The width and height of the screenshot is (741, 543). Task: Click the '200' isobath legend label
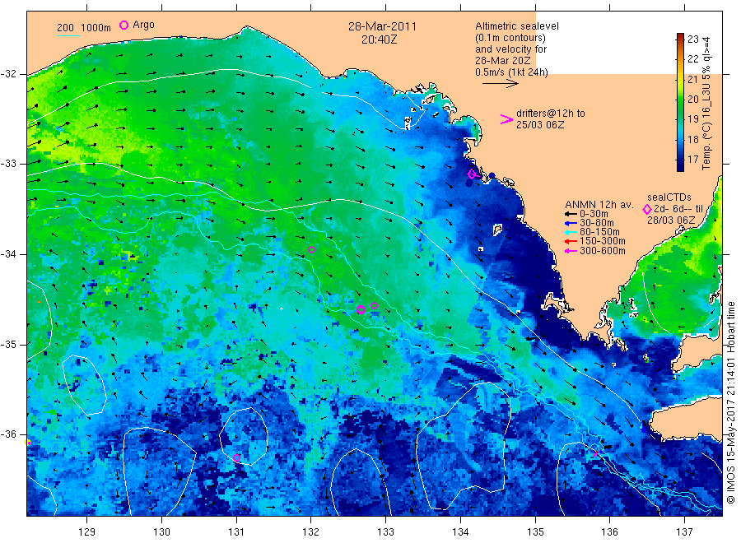point(65,28)
